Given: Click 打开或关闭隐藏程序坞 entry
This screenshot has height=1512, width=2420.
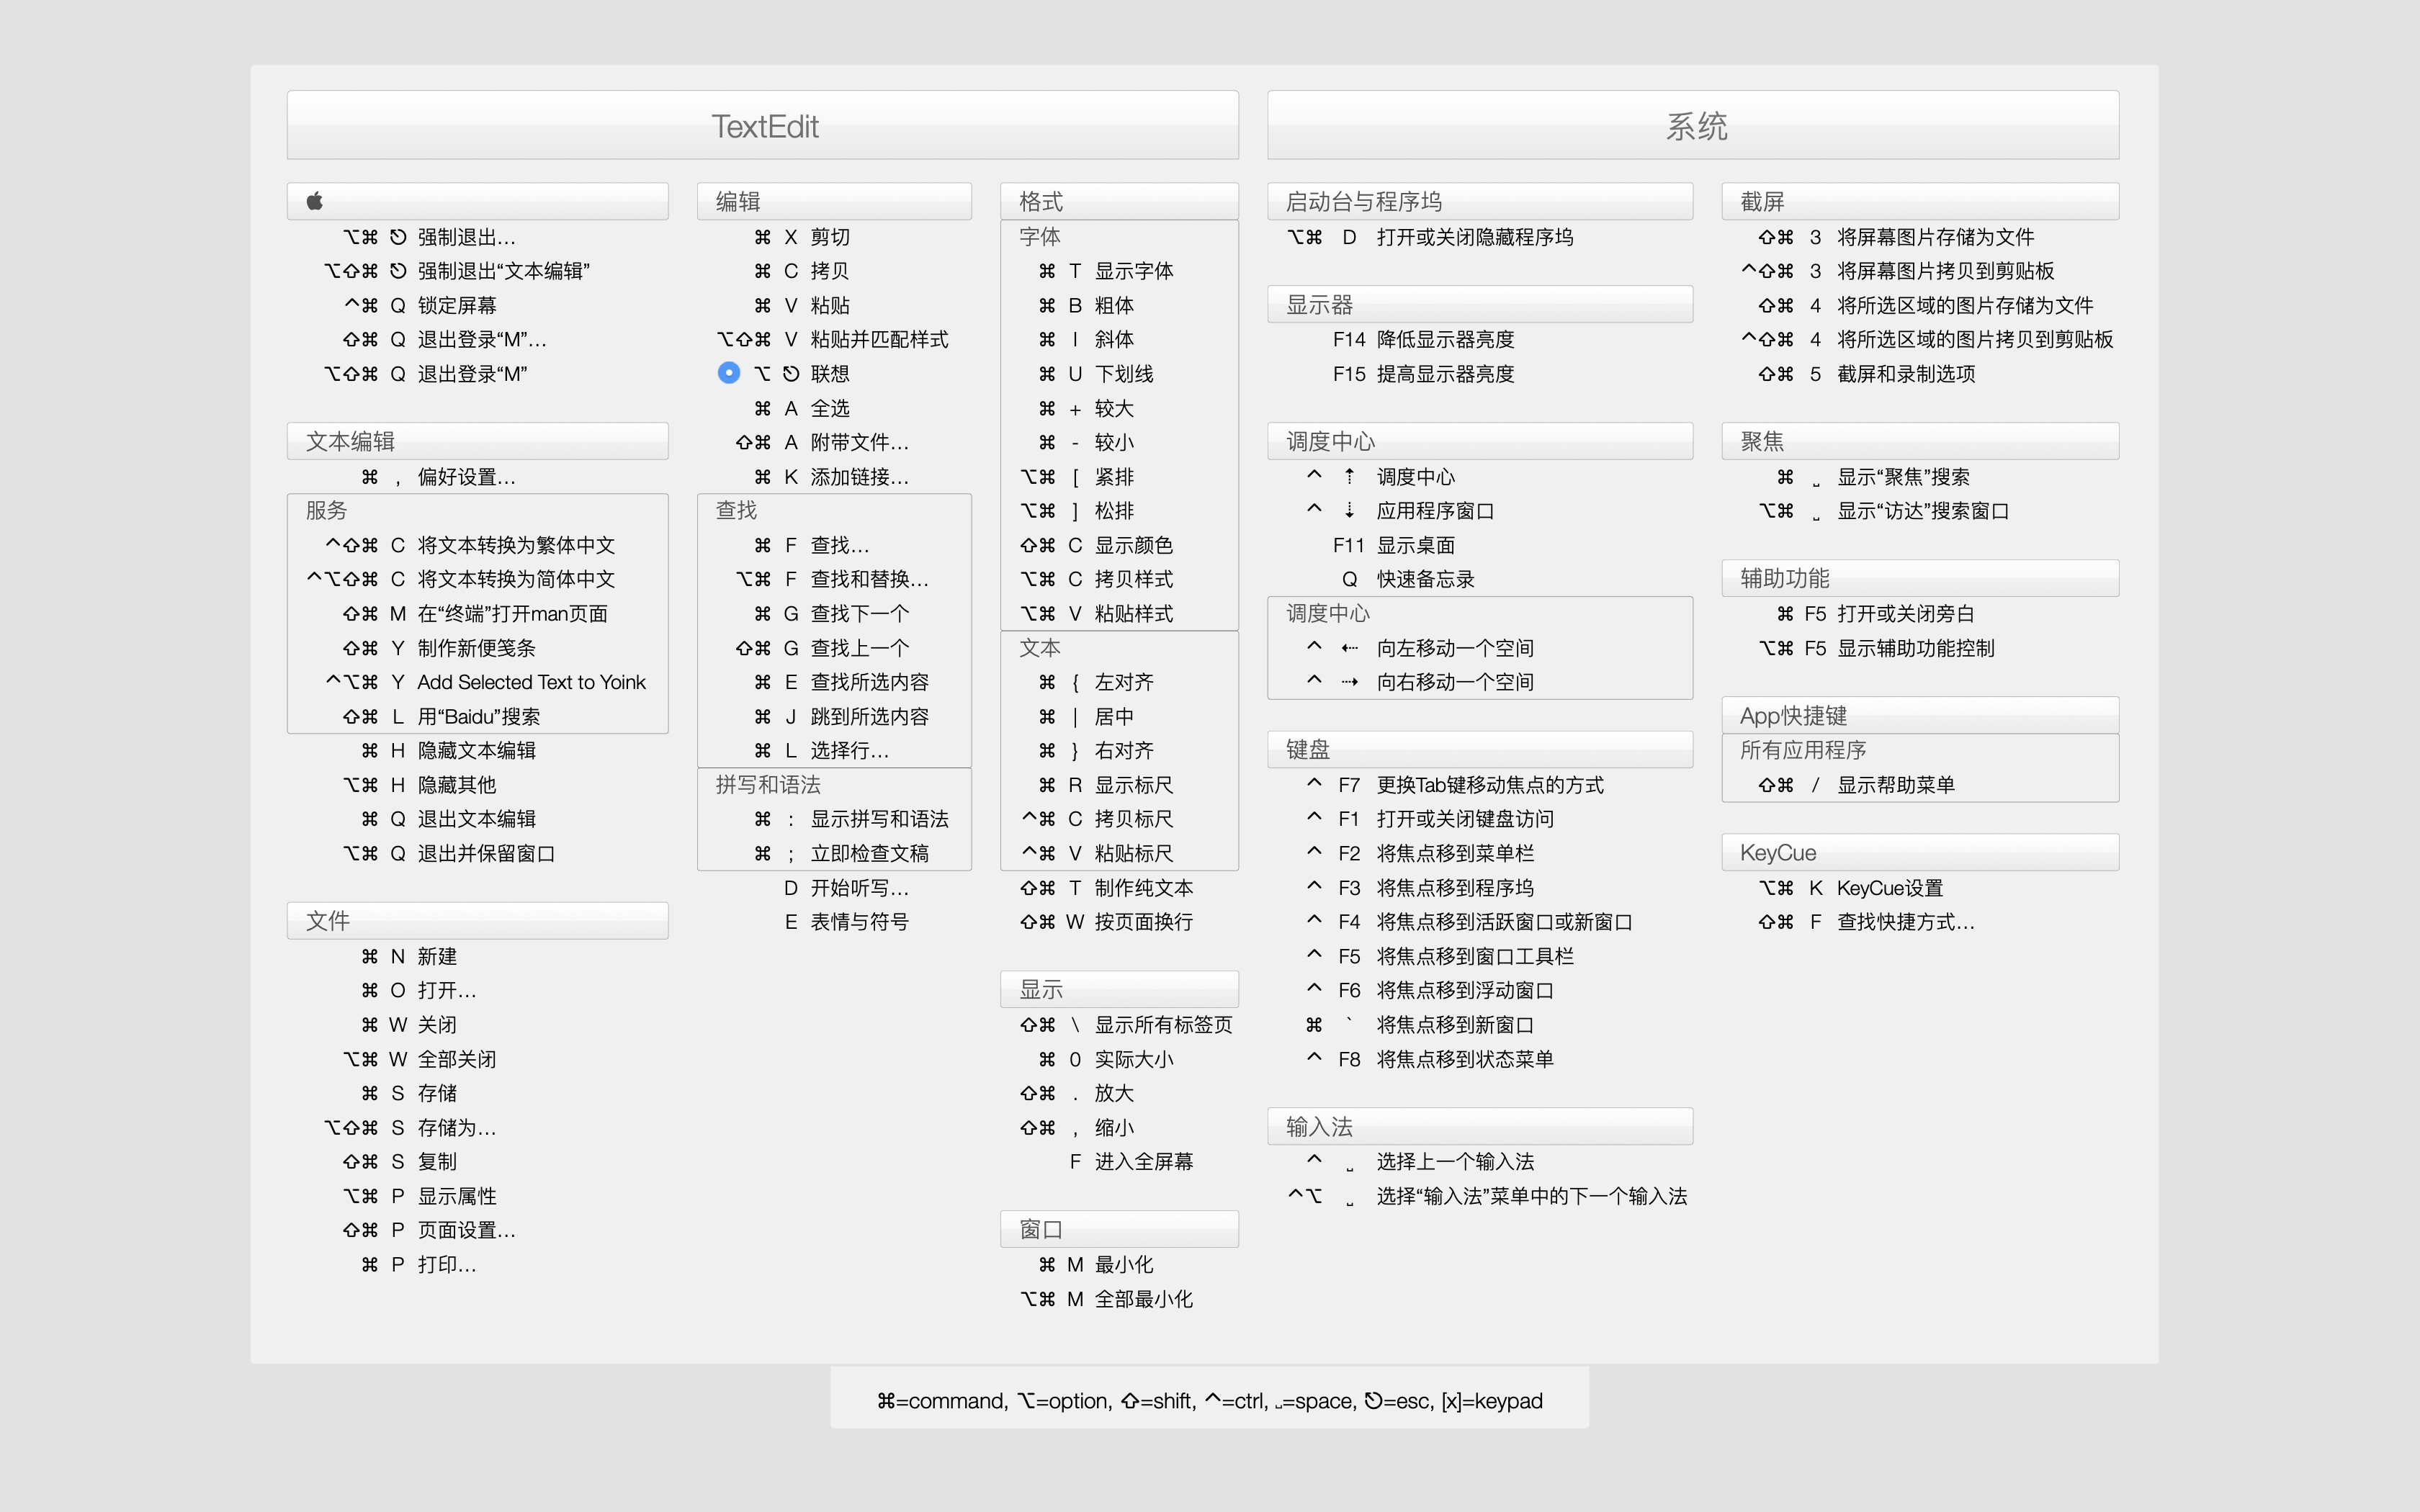Looking at the screenshot, I should pyautogui.click(x=1430, y=237).
